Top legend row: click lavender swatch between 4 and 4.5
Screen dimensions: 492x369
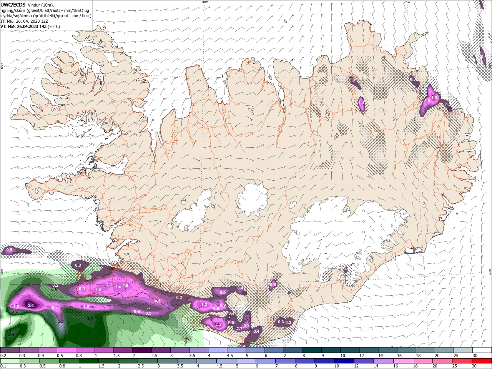click(217, 350)
